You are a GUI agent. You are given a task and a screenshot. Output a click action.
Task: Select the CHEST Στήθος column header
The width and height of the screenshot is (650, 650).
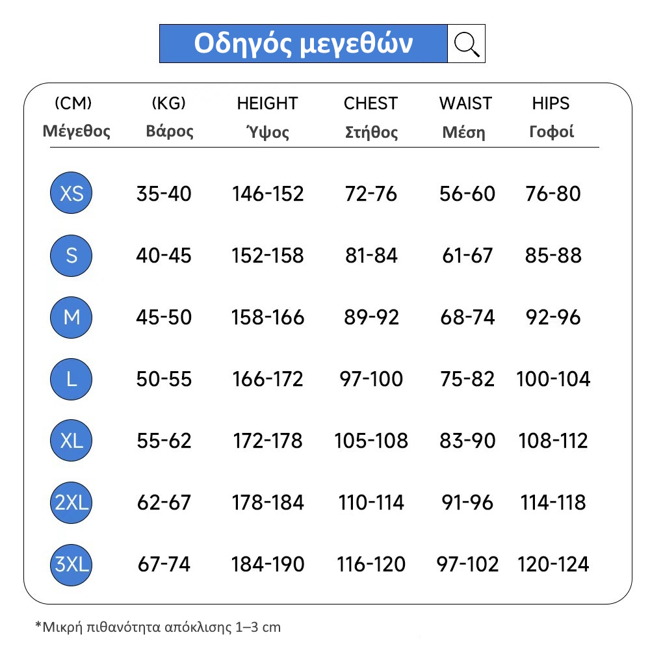(370, 118)
